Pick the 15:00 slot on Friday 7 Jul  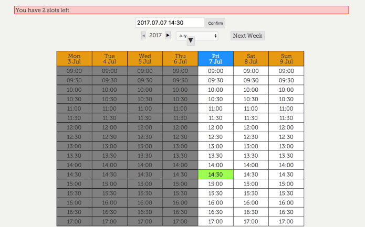point(215,184)
